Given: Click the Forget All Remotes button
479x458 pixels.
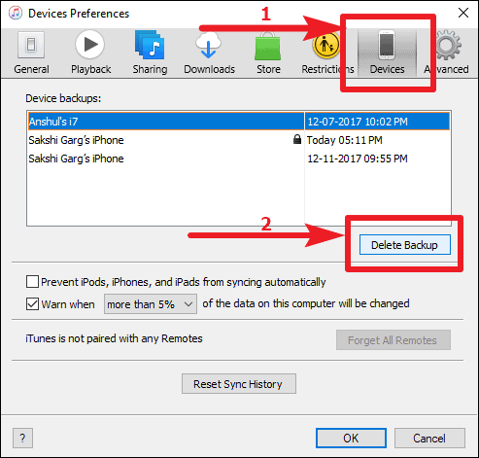Looking at the screenshot, I should click(x=393, y=340).
